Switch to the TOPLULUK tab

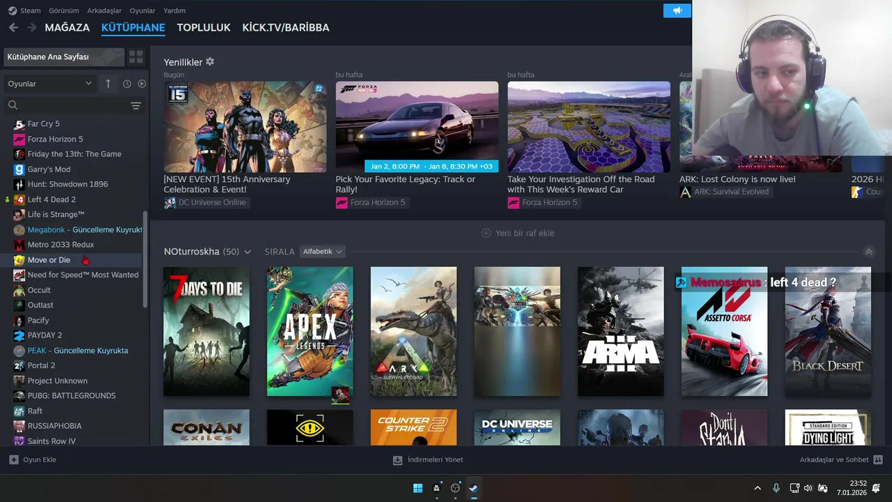pyautogui.click(x=203, y=28)
